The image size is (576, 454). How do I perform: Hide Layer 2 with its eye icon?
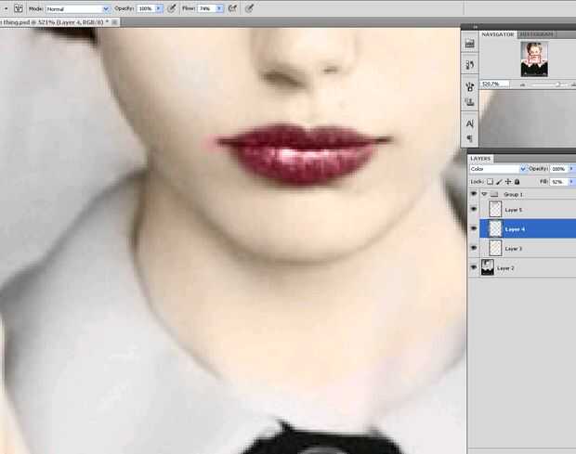(x=474, y=267)
